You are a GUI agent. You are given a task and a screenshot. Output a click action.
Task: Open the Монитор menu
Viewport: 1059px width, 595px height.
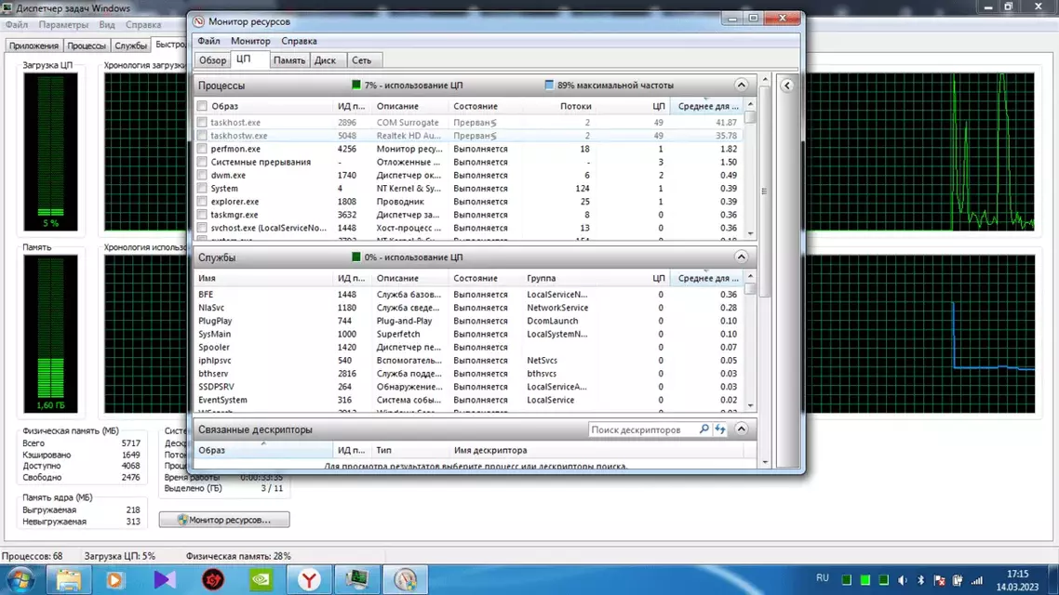(250, 41)
